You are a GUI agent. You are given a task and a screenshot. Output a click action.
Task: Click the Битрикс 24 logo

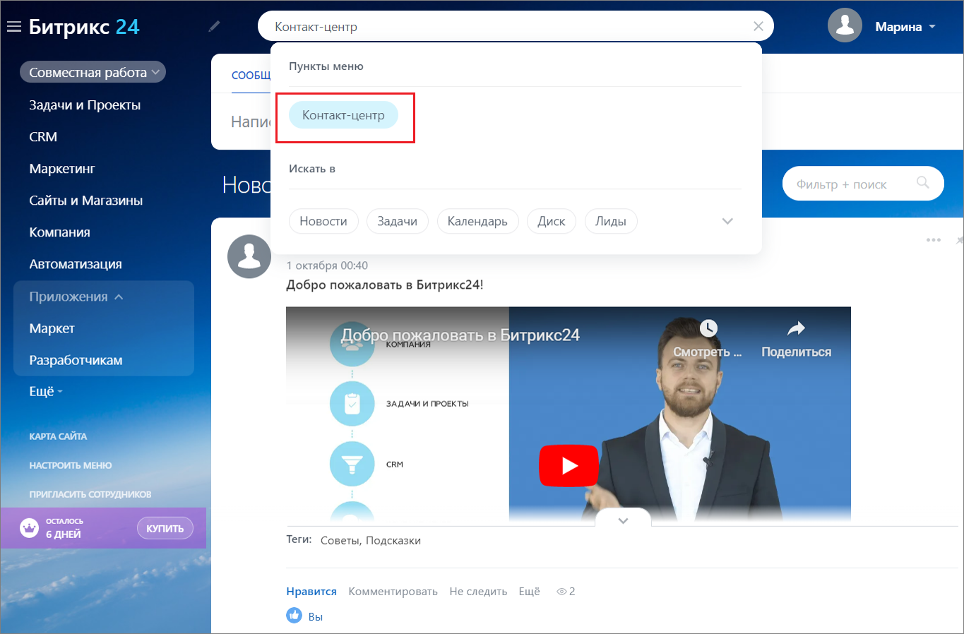point(84,27)
